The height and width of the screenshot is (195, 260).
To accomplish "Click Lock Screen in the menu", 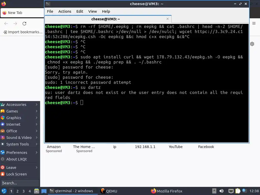I will click(20, 174).
